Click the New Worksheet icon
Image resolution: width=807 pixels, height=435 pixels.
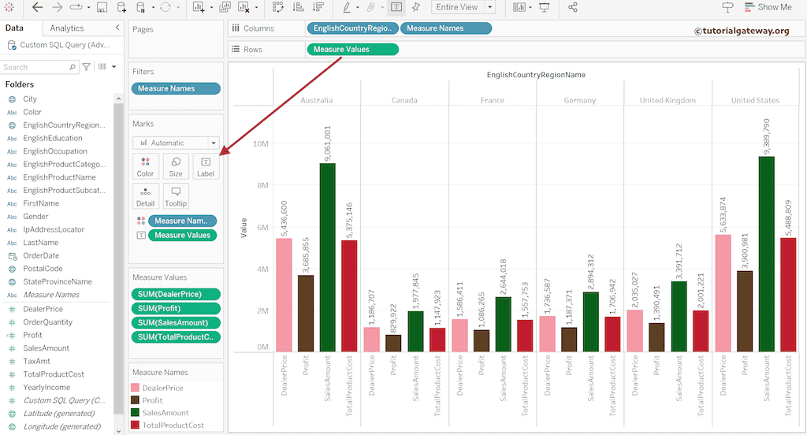(x=199, y=7)
